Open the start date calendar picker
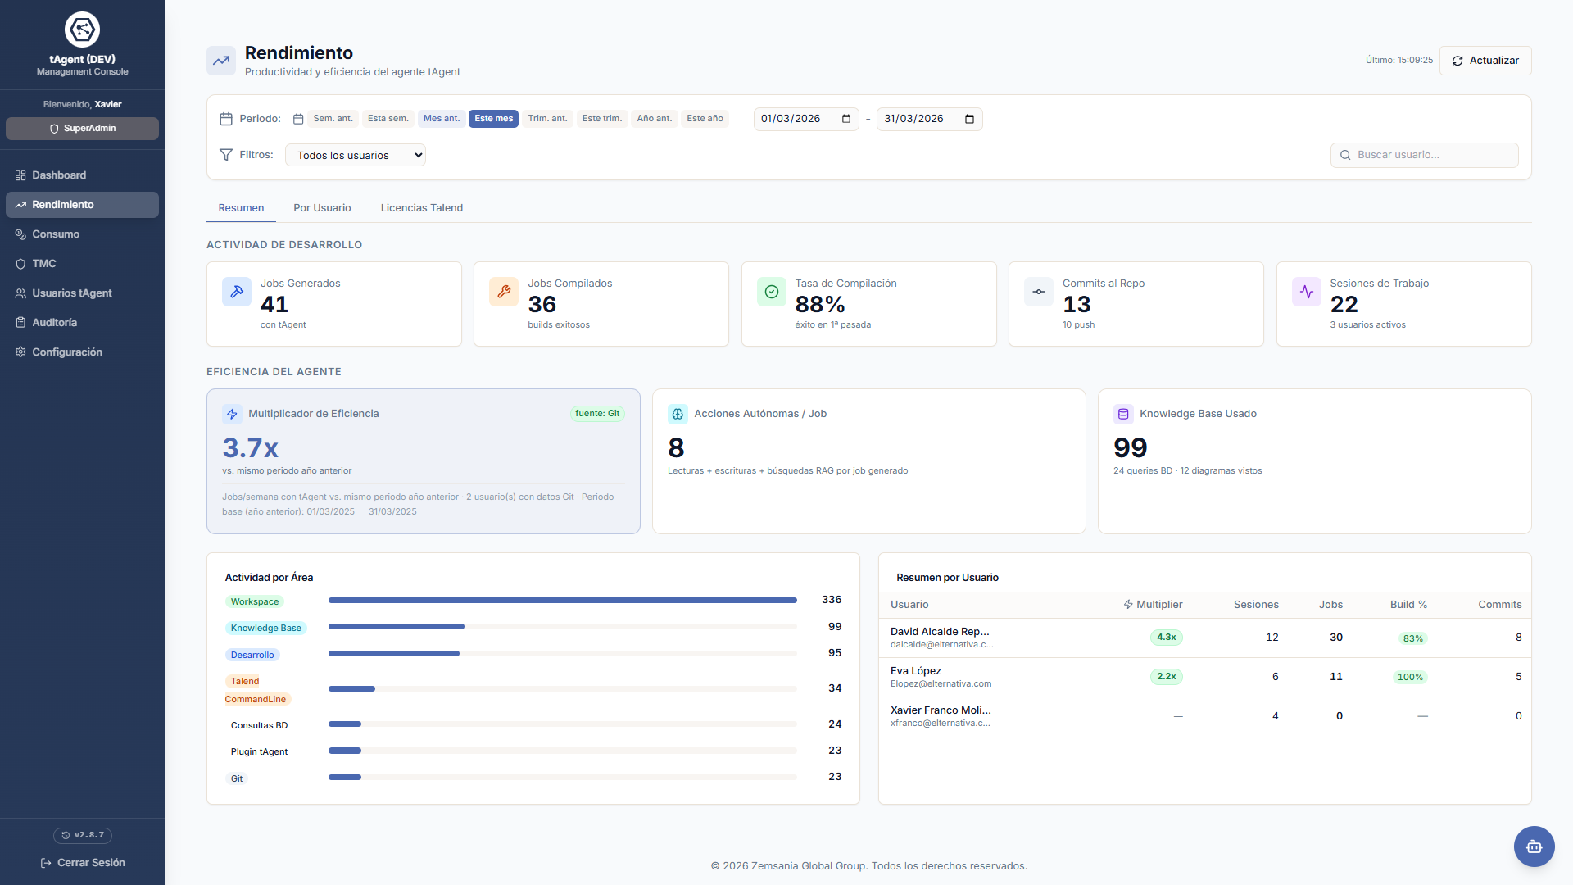This screenshot has height=885, width=1573. coord(846,119)
